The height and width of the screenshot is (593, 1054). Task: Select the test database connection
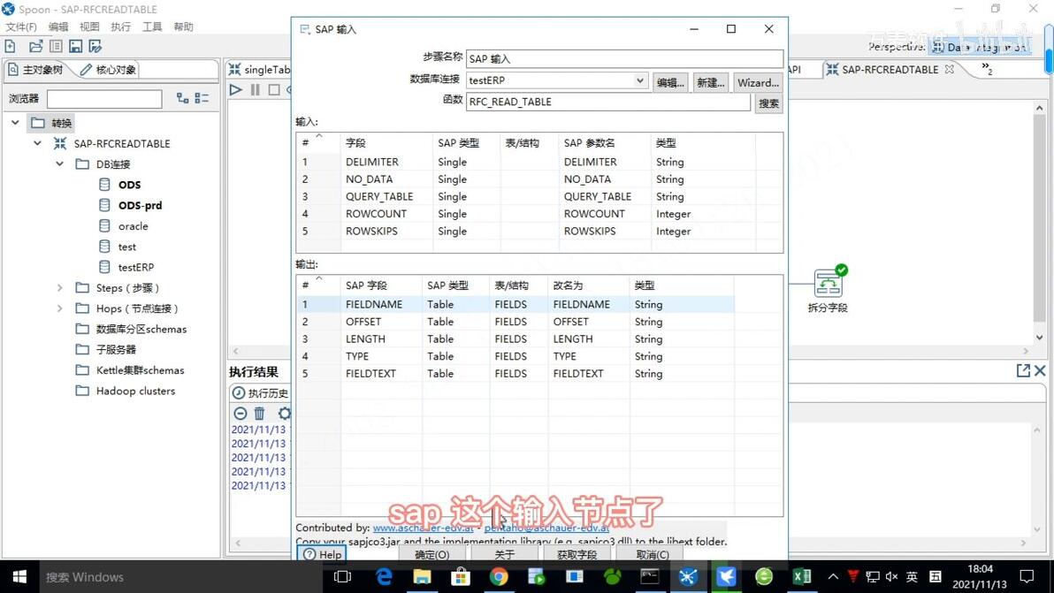126,247
